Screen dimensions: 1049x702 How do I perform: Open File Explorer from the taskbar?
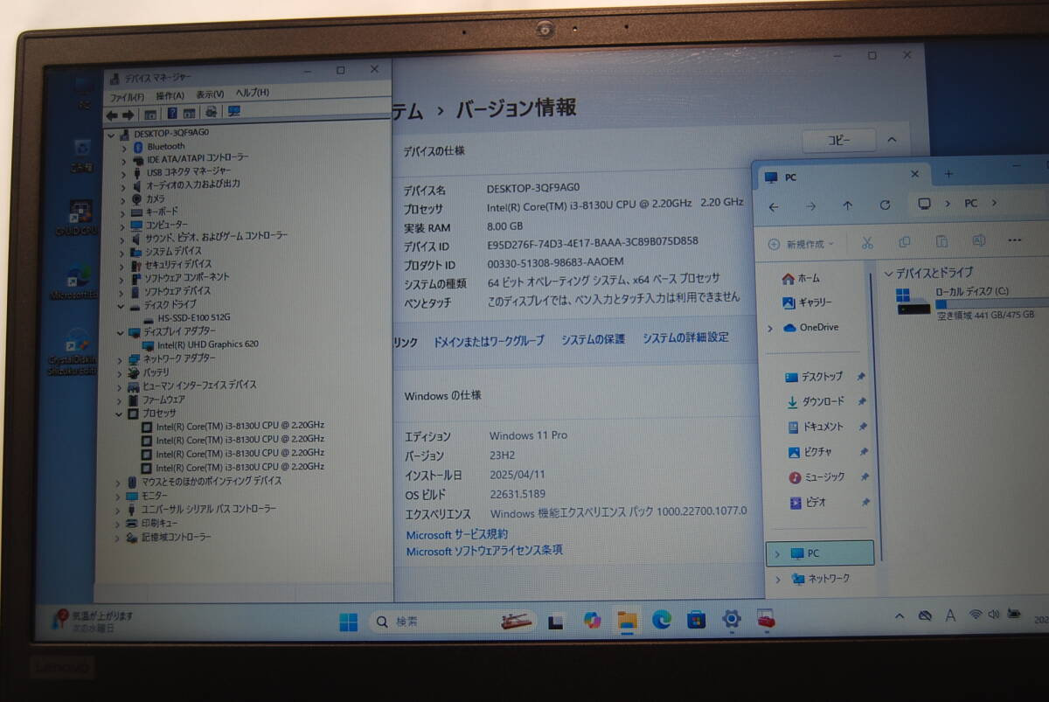tap(627, 620)
